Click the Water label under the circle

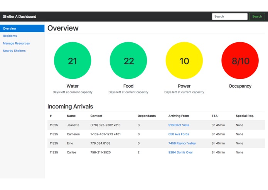pos(72,86)
